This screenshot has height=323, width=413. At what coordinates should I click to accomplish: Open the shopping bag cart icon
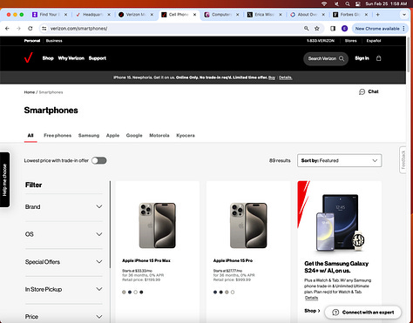pyautogui.click(x=378, y=58)
